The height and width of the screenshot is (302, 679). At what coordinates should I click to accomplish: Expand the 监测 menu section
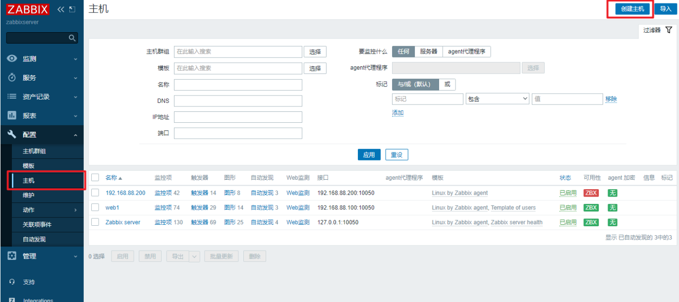(76, 59)
